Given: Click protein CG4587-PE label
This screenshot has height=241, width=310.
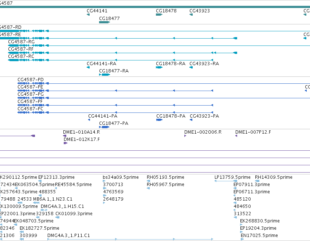Looking at the screenshot, I should [31, 87].
